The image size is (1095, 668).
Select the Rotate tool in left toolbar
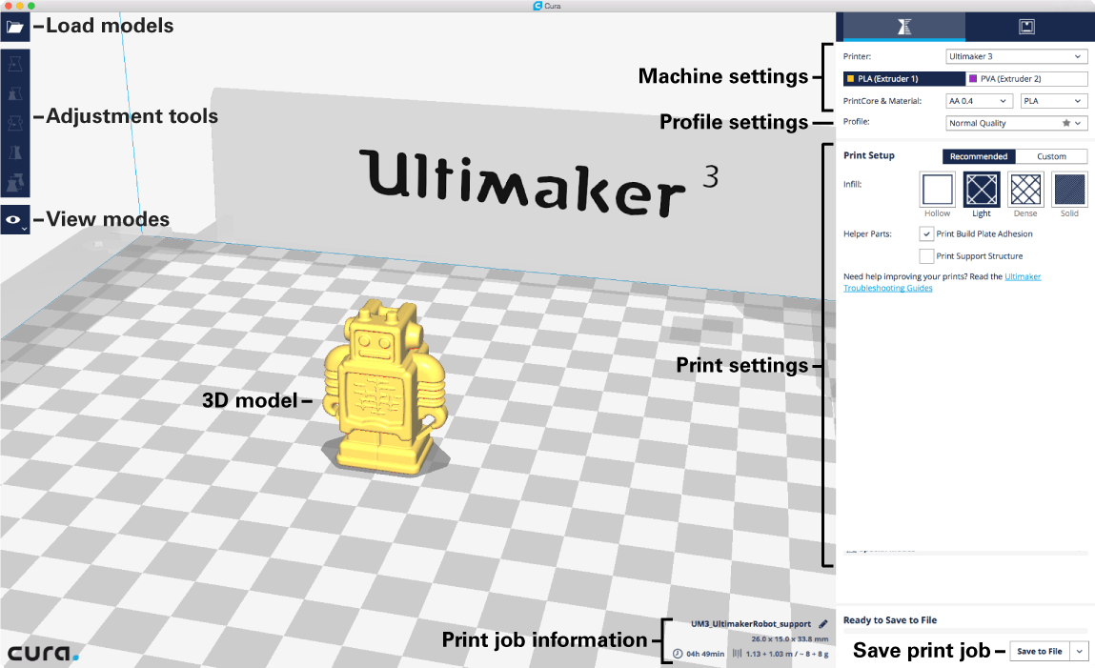tap(14, 123)
